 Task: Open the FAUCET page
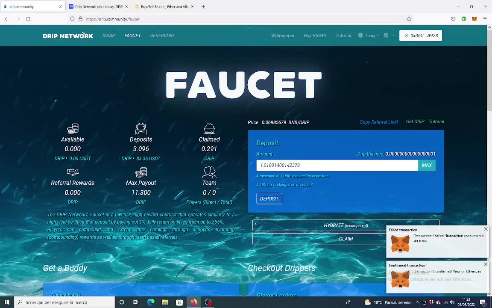132,36
